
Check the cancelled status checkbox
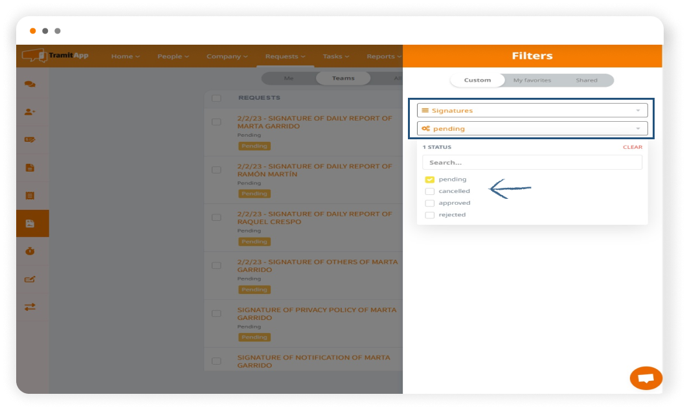(429, 191)
